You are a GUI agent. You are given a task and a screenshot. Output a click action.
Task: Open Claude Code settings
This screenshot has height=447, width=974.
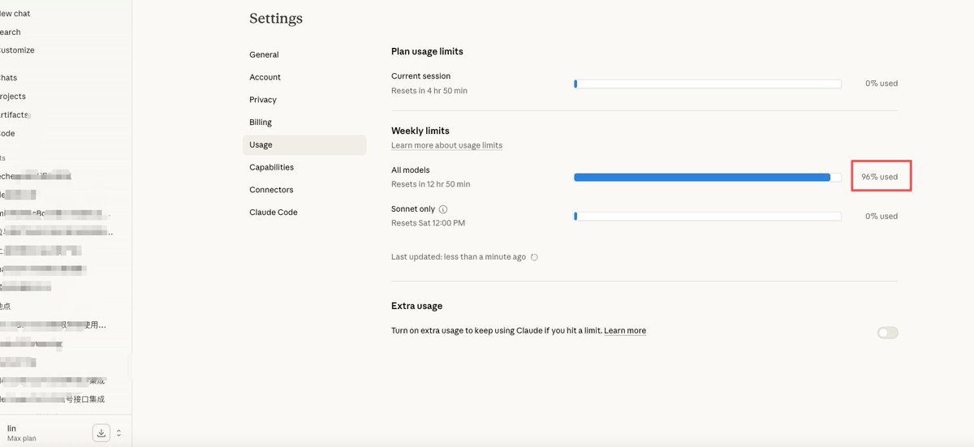point(274,213)
